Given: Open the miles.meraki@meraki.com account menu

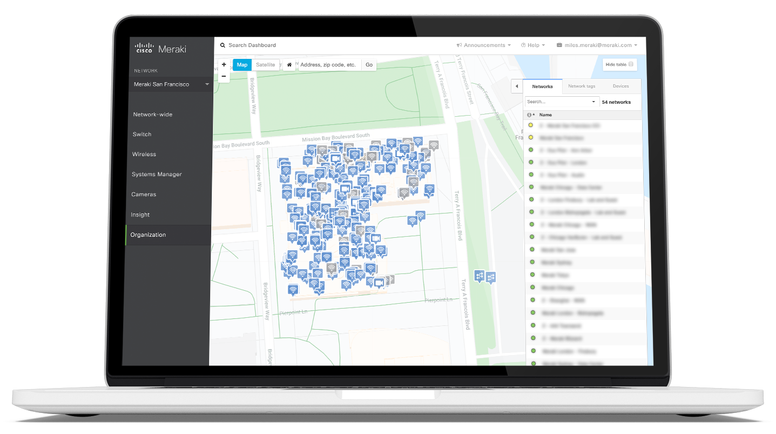Looking at the screenshot, I should (597, 45).
